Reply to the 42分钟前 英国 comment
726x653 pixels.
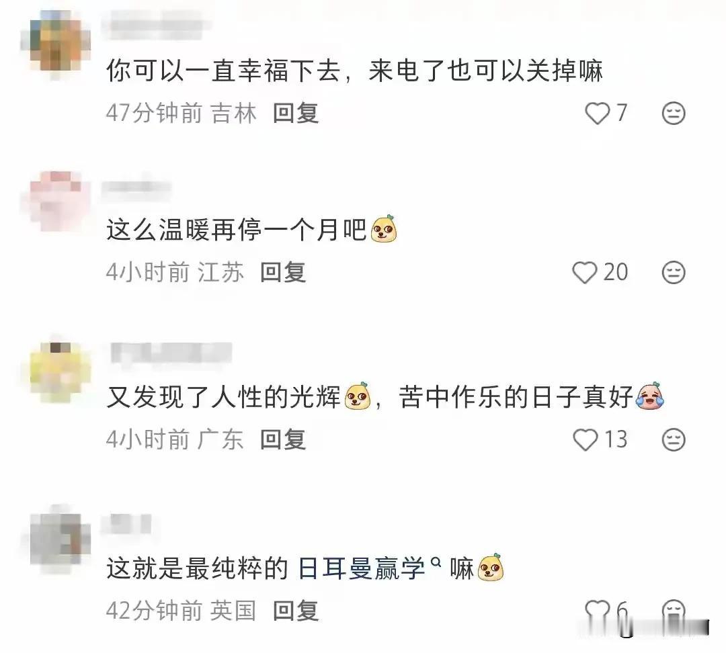click(295, 611)
